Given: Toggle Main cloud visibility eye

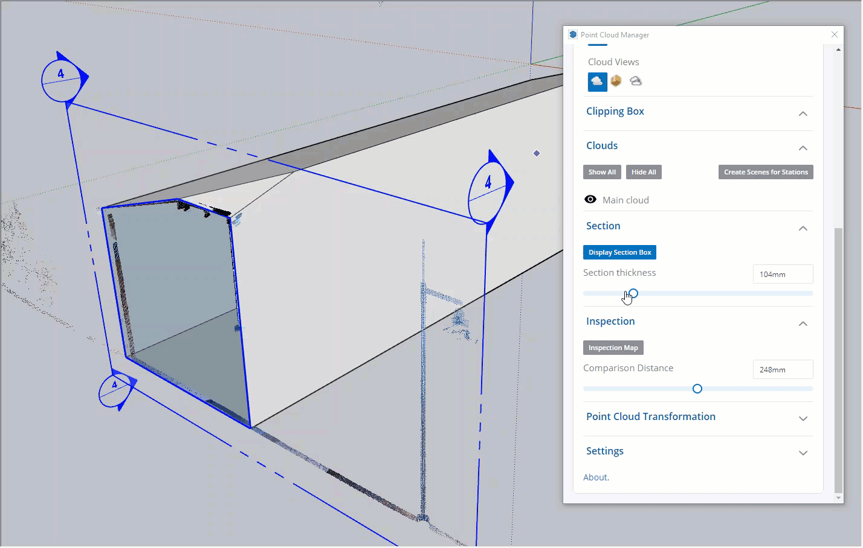Looking at the screenshot, I should (x=590, y=200).
